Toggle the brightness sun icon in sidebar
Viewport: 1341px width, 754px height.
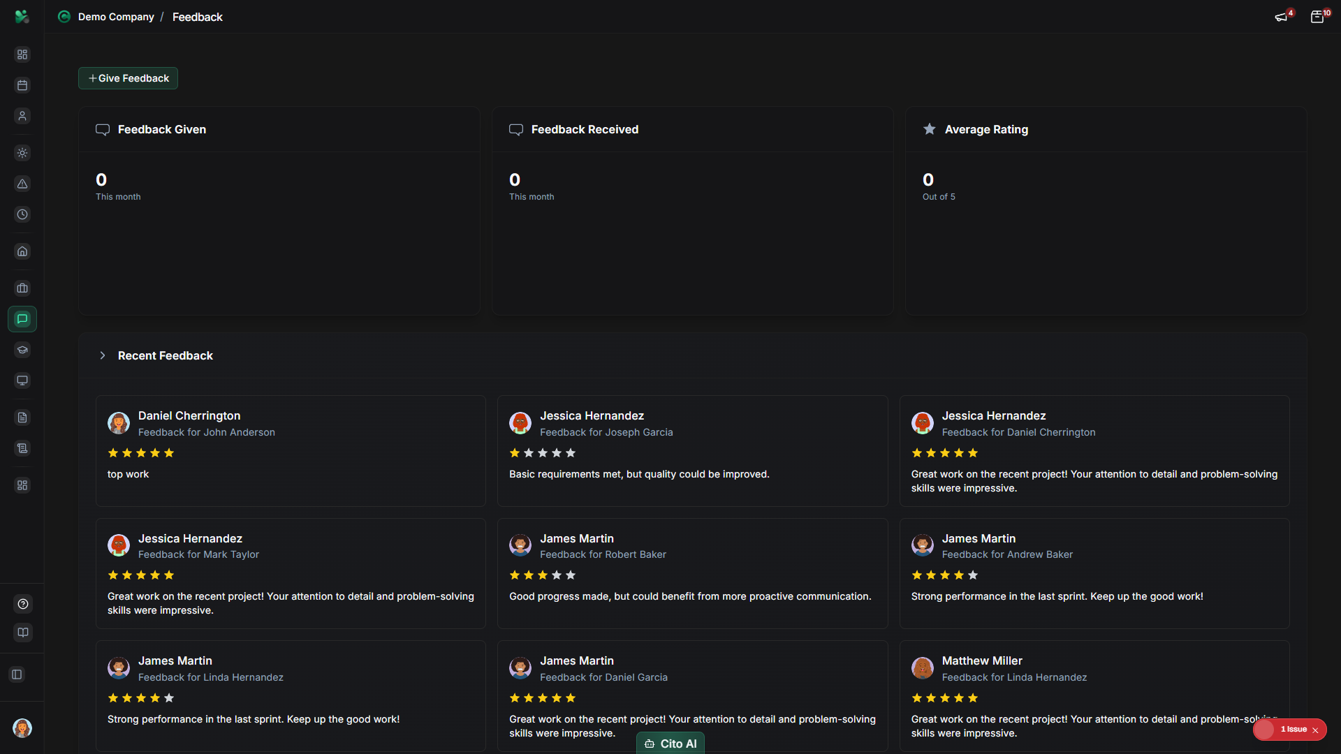tap(22, 153)
